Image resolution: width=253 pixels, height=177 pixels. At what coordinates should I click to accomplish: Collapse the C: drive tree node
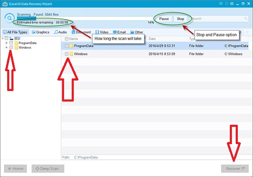click(x=3, y=38)
